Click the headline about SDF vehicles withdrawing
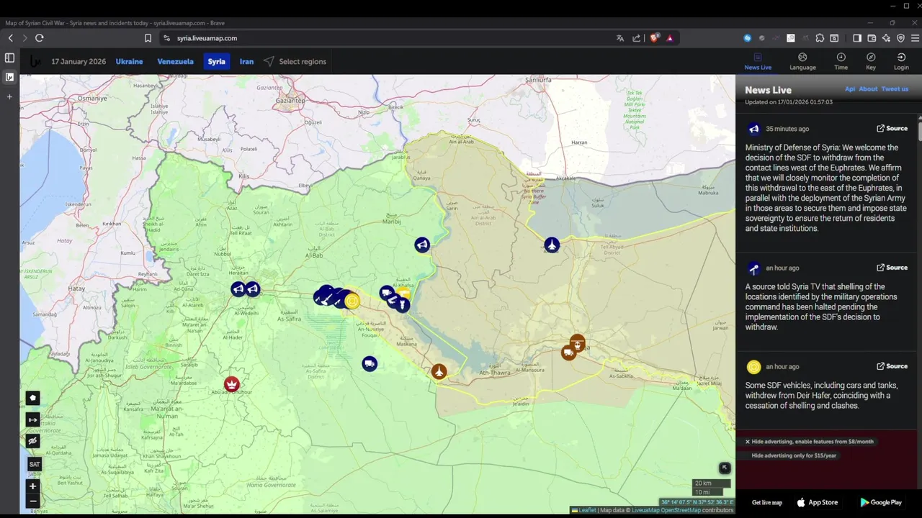This screenshot has width=922, height=518. click(x=821, y=396)
